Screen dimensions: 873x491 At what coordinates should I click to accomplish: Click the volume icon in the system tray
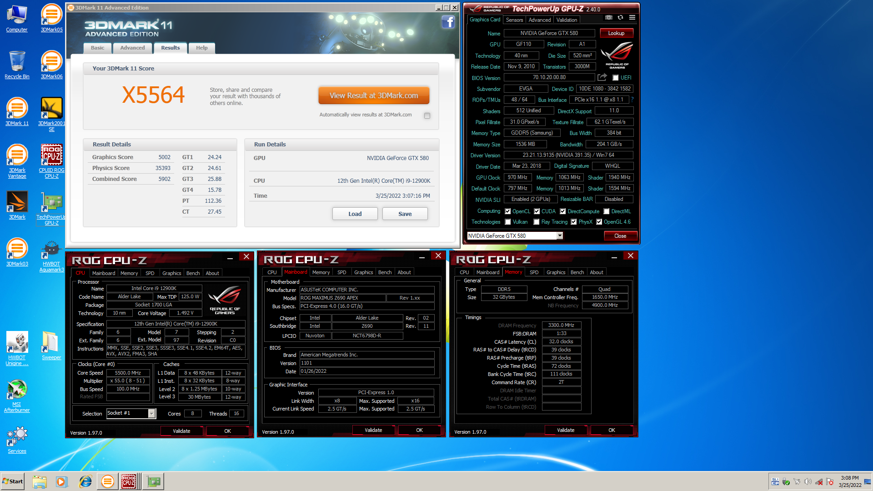point(808,482)
